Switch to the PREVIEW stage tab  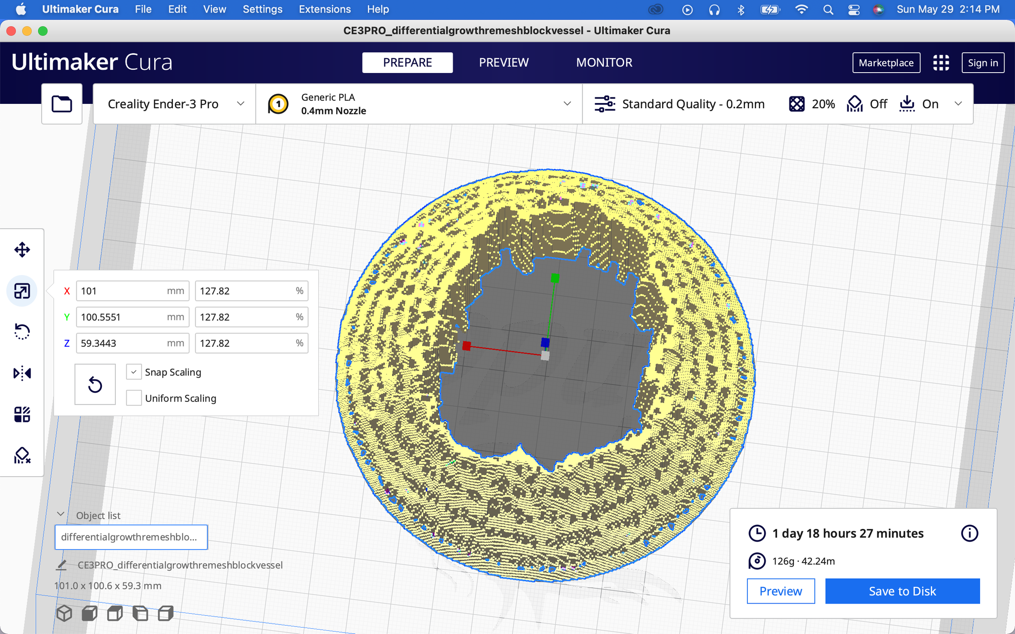click(503, 62)
